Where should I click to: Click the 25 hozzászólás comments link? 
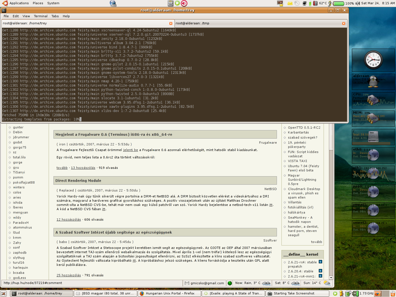pos(69,275)
